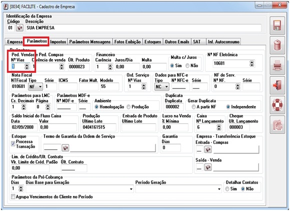Click the Help lifebuoy icon
This screenshot has height=211, width=290.
[277, 105]
